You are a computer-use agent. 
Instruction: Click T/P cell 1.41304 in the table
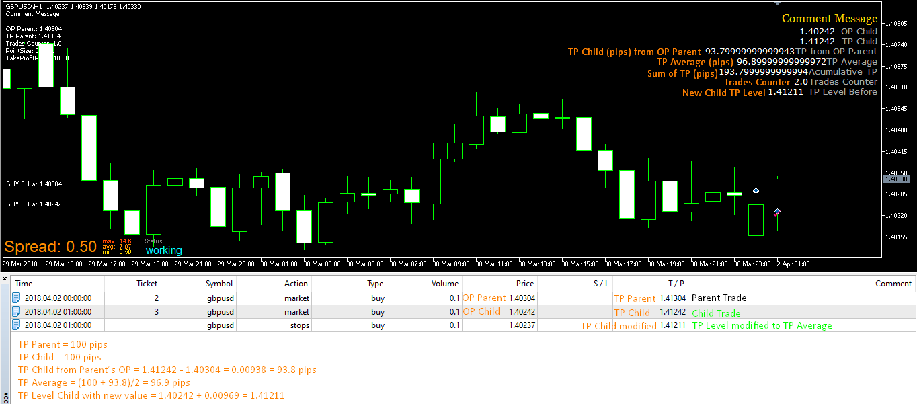(672, 298)
